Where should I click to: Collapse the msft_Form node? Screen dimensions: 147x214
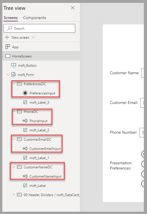(x=8, y=75)
